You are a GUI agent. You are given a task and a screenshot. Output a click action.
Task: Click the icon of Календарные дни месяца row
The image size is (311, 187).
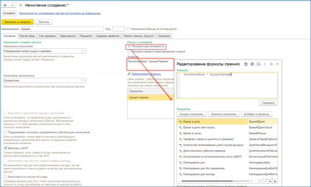(180, 175)
